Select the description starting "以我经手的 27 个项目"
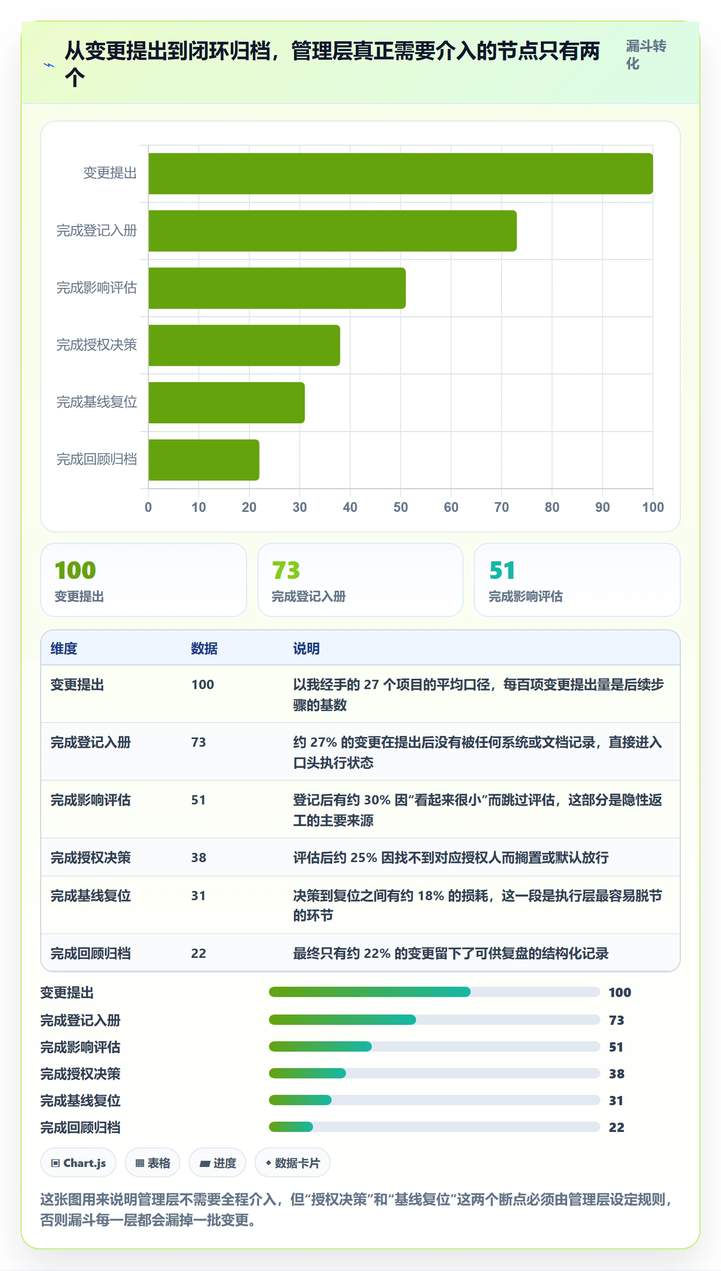721x1271 pixels. [478, 694]
